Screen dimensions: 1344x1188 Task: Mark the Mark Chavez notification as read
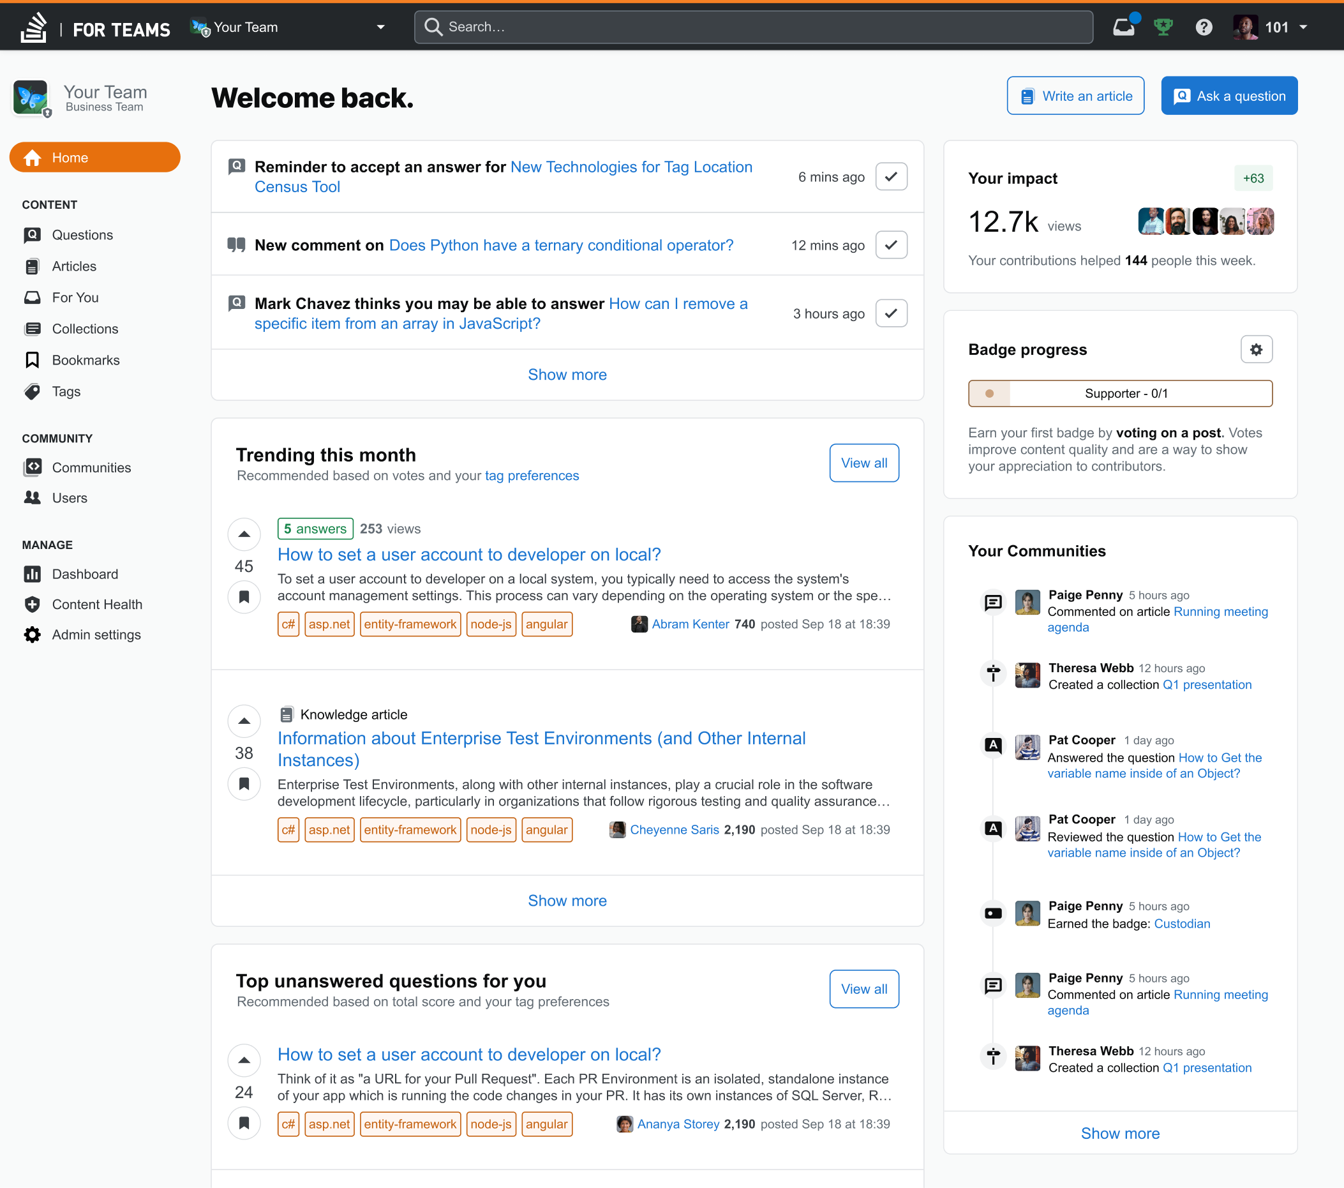coord(891,313)
